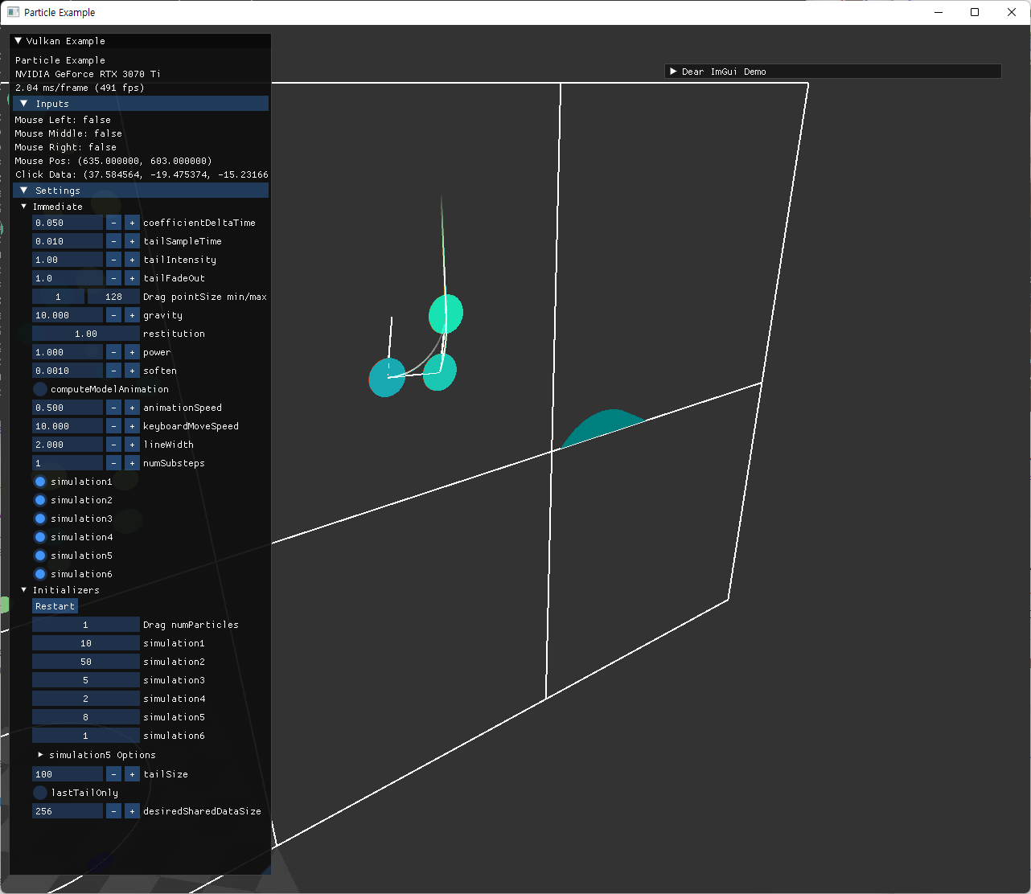Click simulation4 particle count field
Screen dimensions: 1031x894
tap(85, 699)
